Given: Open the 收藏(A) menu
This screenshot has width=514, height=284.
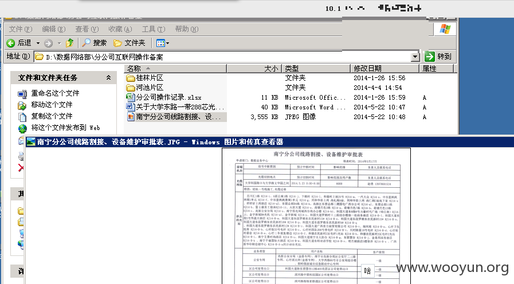Looking at the screenshot, I should point(120,29).
